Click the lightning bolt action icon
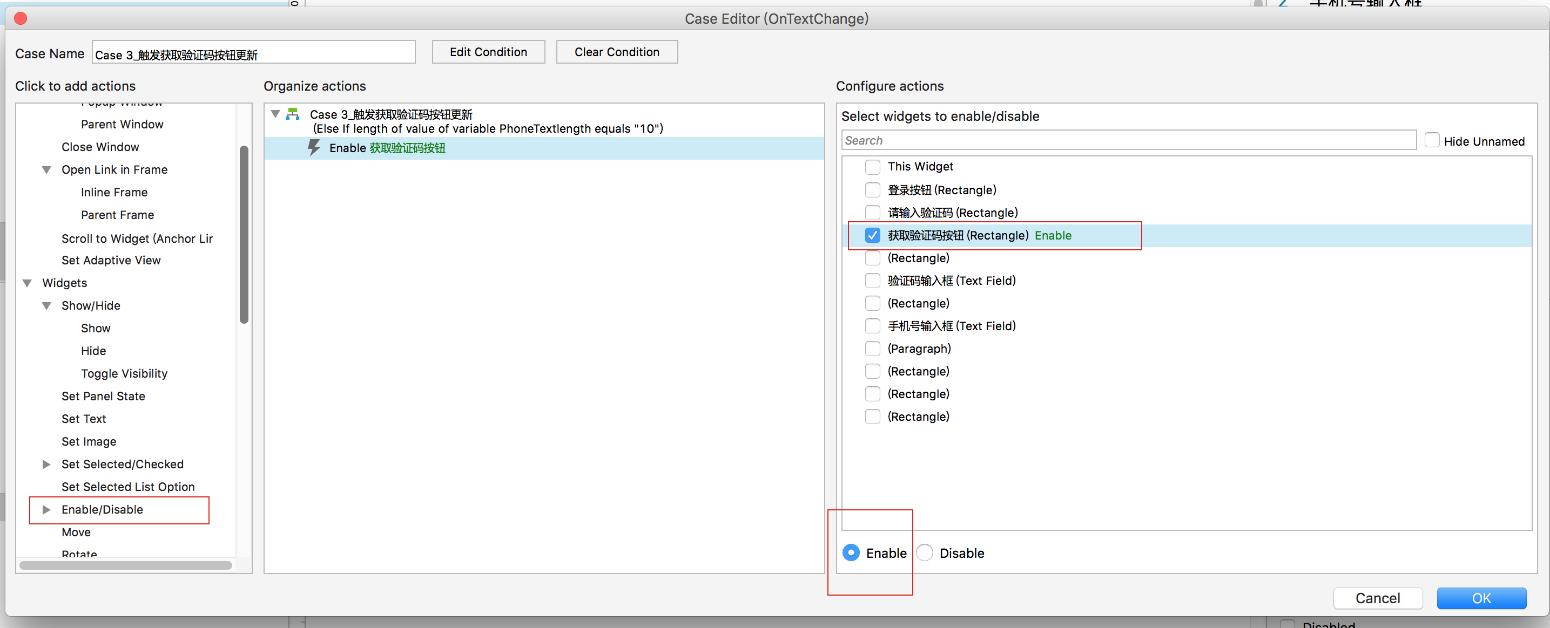The image size is (1550, 628). click(314, 148)
